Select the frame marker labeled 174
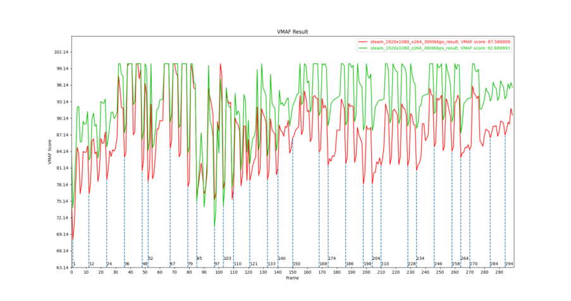 [331, 258]
